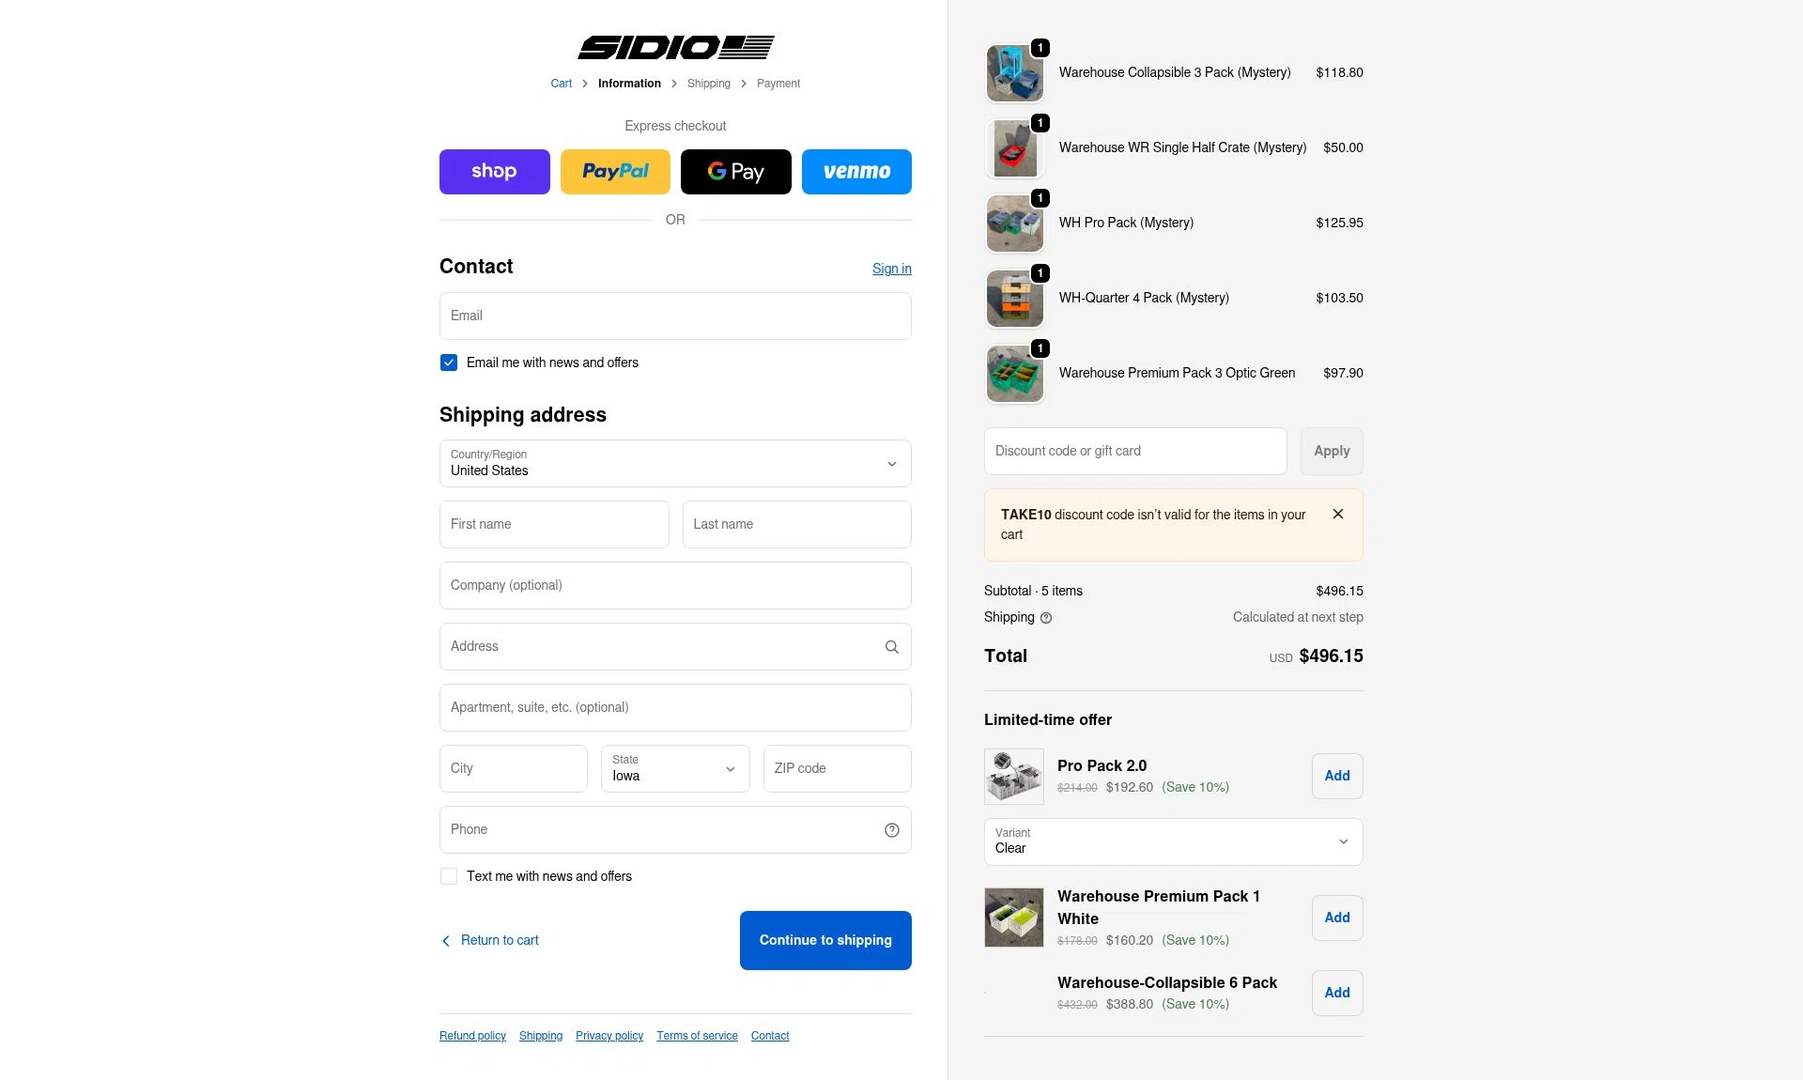Dismiss the TAKE10 discount code warning
Viewport: 1803px width, 1080px height.
1338,514
